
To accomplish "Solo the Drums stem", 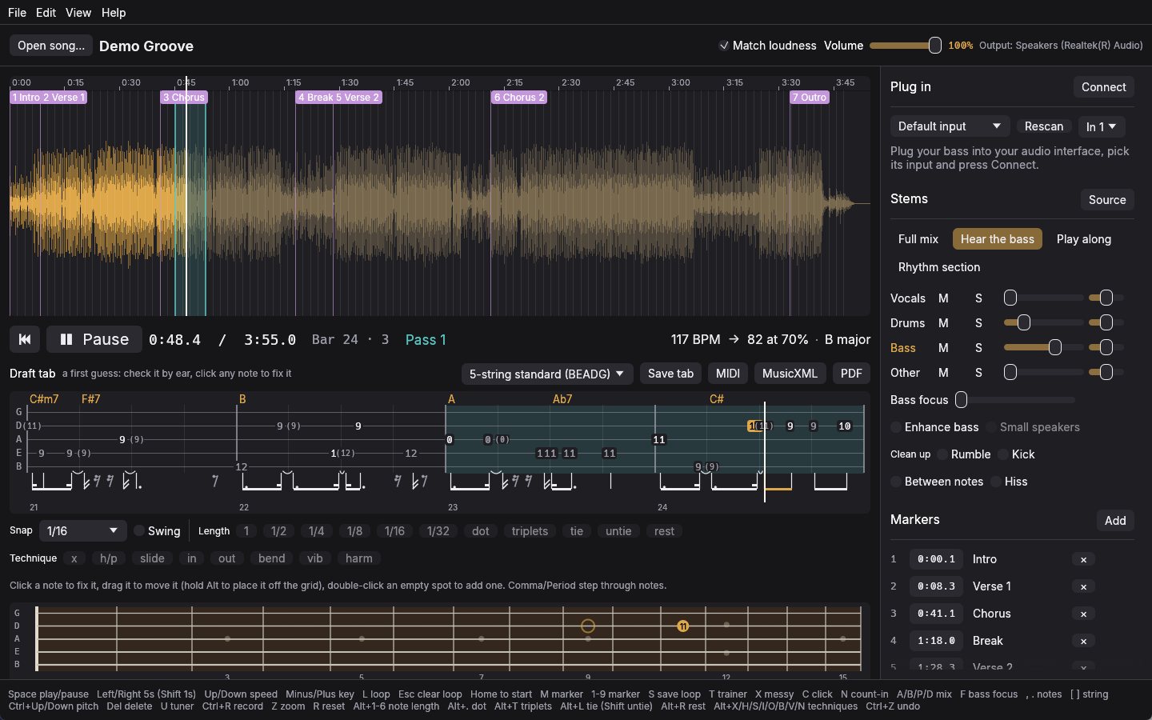I will (x=978, y=323).
